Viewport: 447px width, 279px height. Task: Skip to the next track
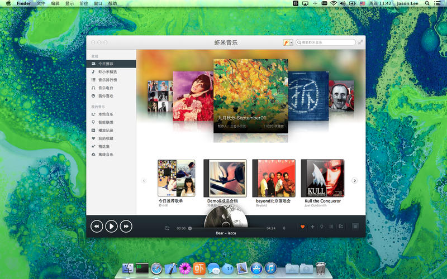tap(126, 227)
